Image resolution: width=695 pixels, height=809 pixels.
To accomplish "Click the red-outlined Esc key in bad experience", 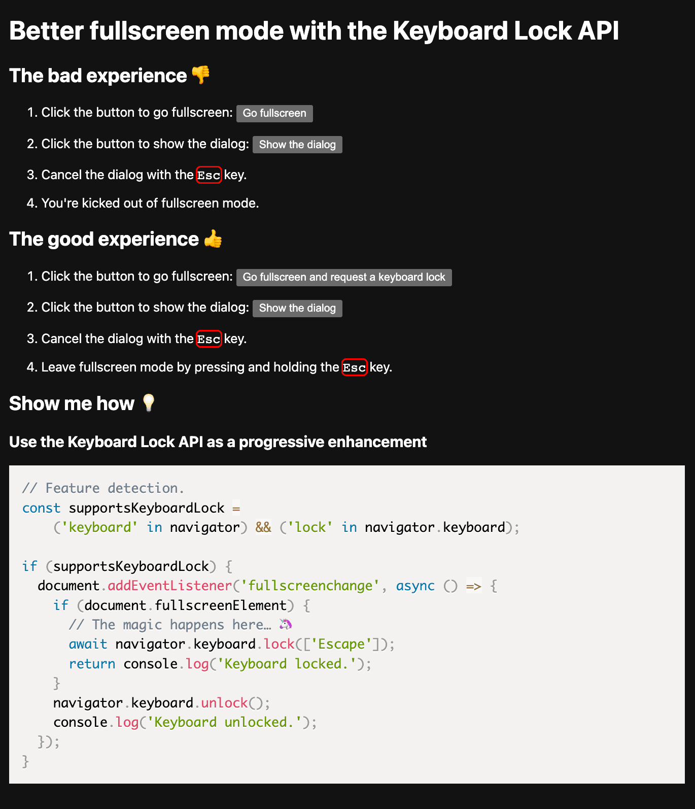I will pyautogui.click(x=208, y=175).
